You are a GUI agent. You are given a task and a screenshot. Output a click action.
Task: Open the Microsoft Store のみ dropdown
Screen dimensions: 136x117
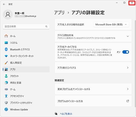pyautogui.click(x=111, y=24)
